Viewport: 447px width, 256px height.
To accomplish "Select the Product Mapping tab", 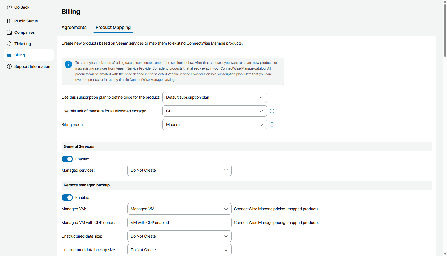I will [x=113, y=28].
